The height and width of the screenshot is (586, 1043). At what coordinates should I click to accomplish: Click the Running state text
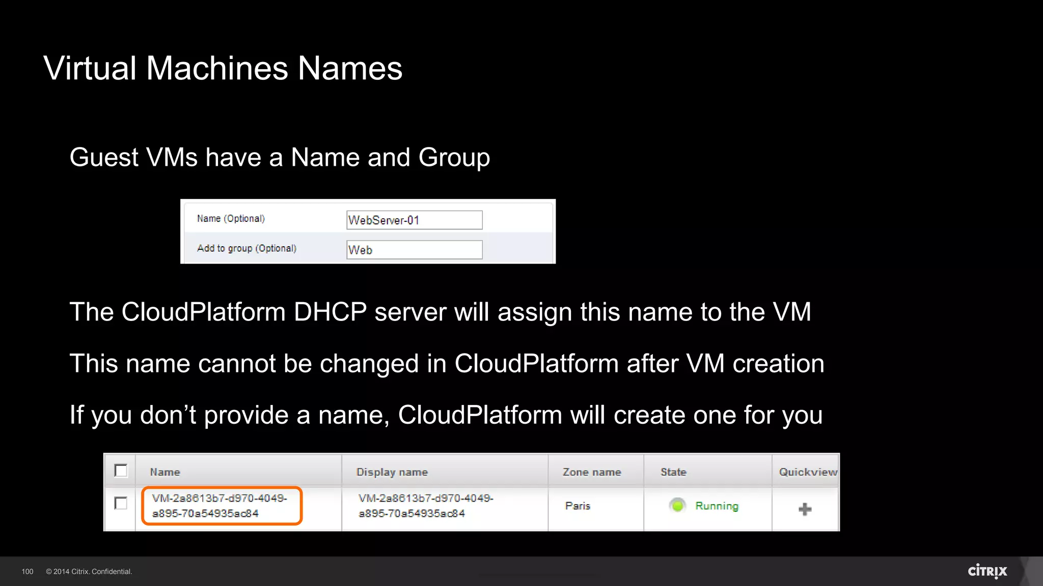pos(717,506)
